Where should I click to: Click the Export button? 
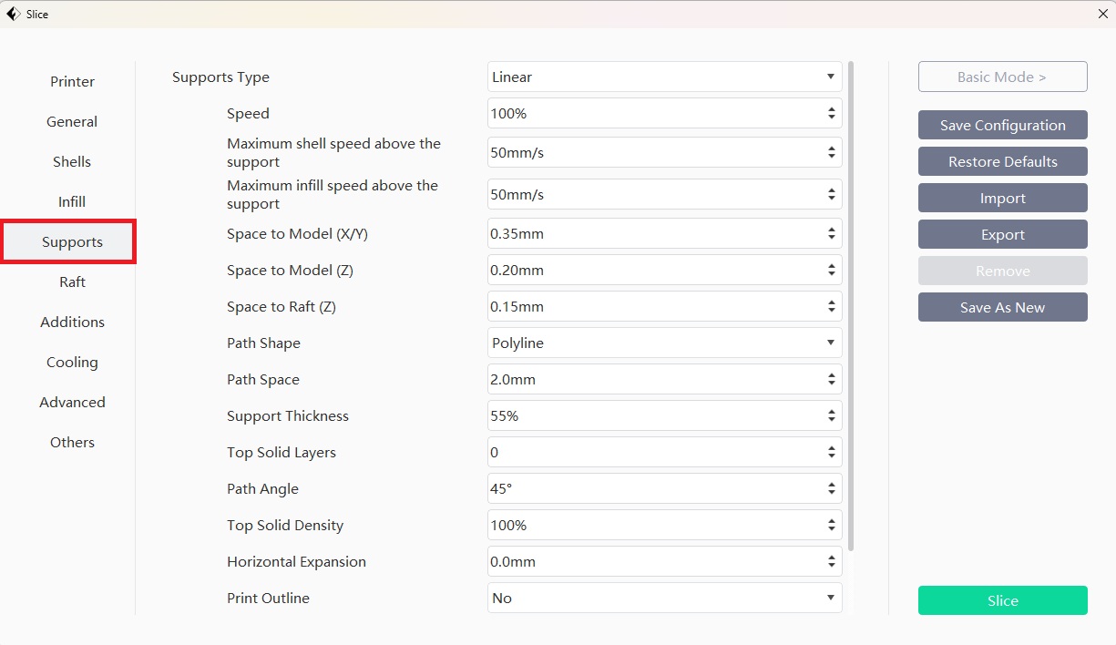(1002, 235)
